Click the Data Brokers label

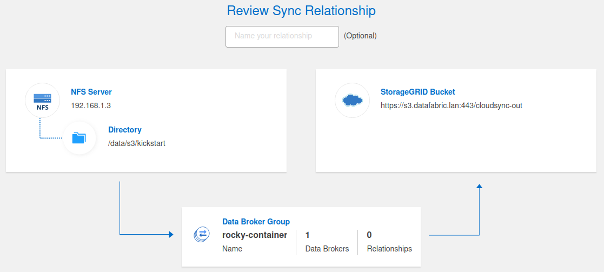327,249
